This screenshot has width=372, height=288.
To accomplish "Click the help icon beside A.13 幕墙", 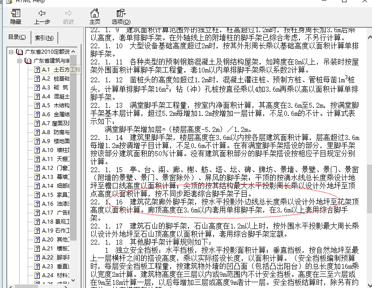I will [37, 177].
